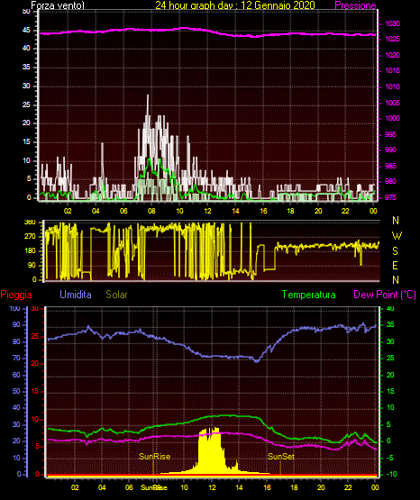The width and height of the screenshot is (420, 500).
Task: Click the 'S' wind direction label
Action: [x=395, y=251]
